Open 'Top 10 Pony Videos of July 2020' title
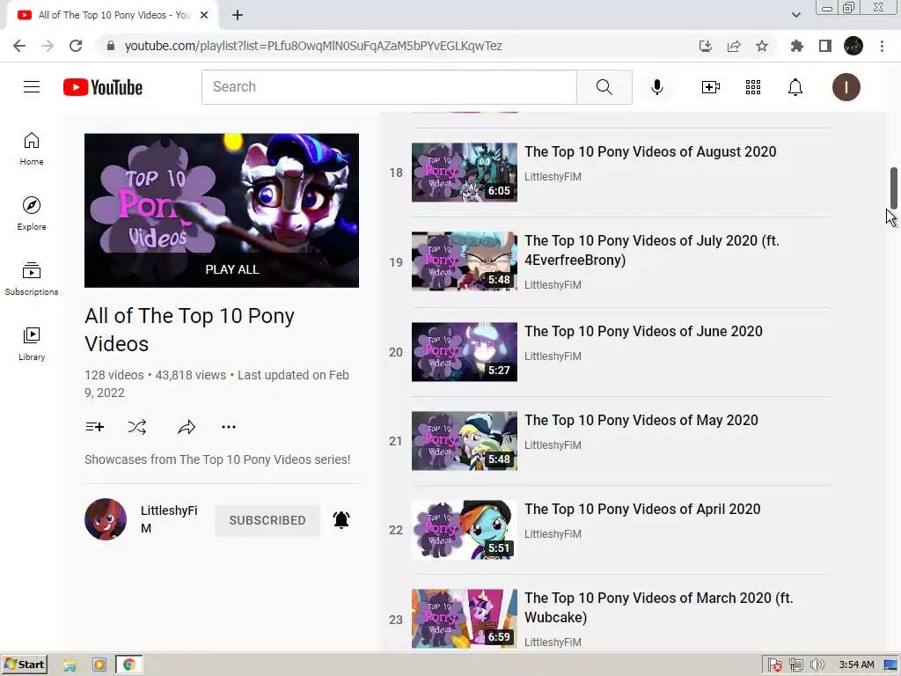Screen dimensions: 901x676 [652, 250]
